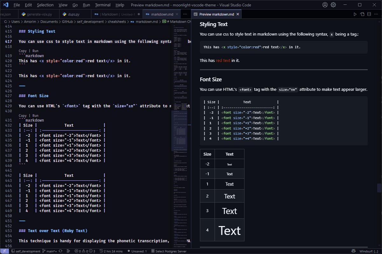Open More Actions ellipsis beside markdown.md tab

185,14
